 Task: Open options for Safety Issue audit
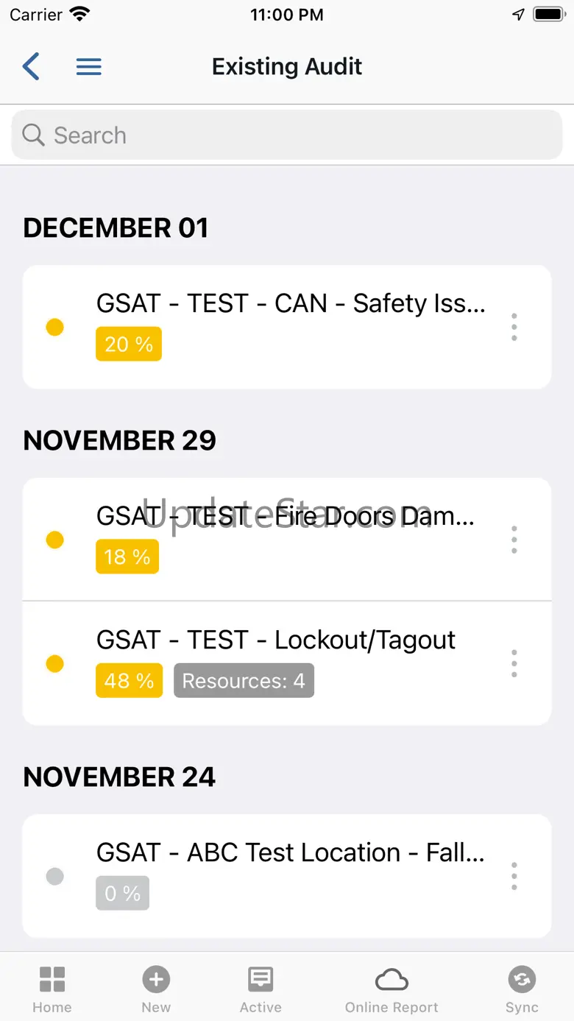coord(514,327)
